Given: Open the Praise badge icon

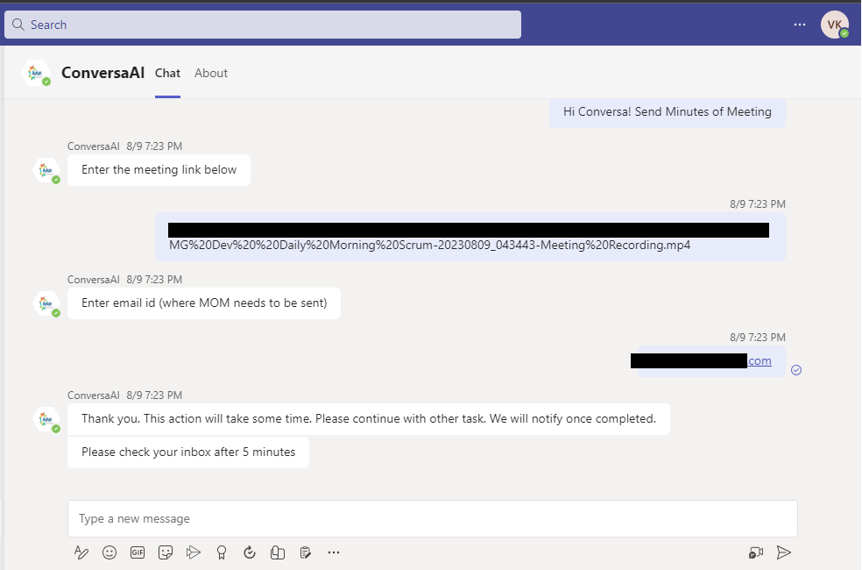Looking at the screenshot, I should point(222,552).
